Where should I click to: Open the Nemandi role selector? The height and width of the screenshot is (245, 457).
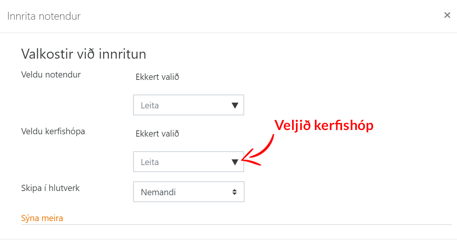(x=188, y=192)
